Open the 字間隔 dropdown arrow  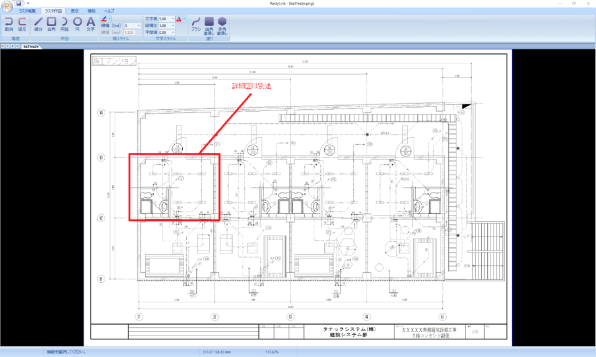click(x=173, y=33)
